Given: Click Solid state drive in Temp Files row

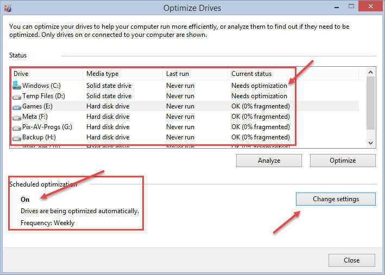Looking at the screenshot, I should click(109, 96).
